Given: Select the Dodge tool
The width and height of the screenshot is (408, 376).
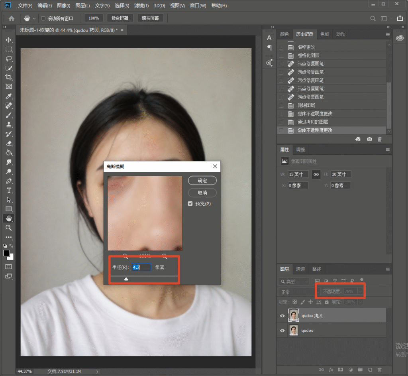Looking at the screenshot, I should pos(9,171).
